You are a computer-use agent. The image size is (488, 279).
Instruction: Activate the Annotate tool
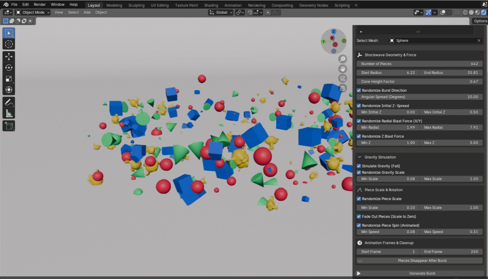[x=9, y=102]
